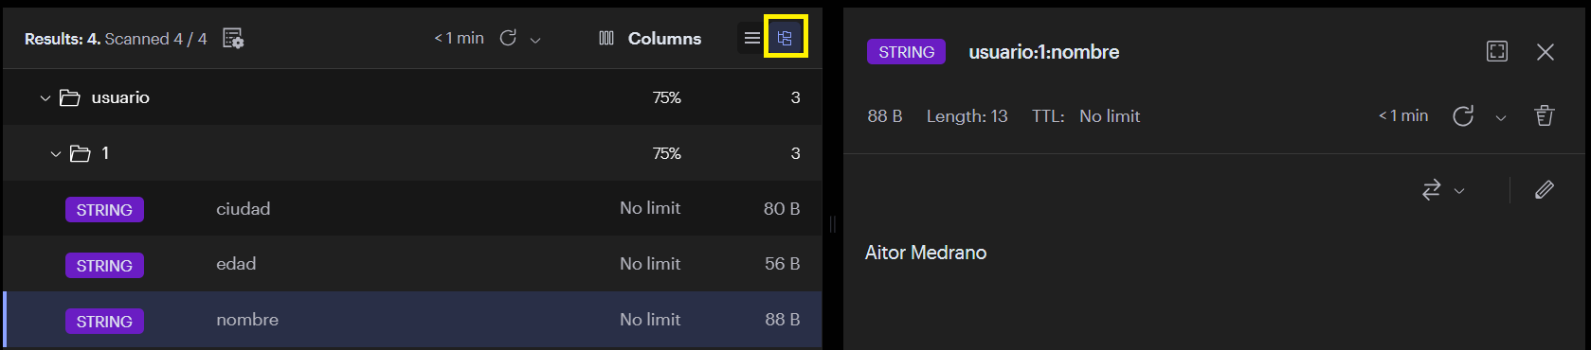1591x350 pixels.
Task: Delete the usuario:1:nombre key
Action: [x=1545, y=115]
